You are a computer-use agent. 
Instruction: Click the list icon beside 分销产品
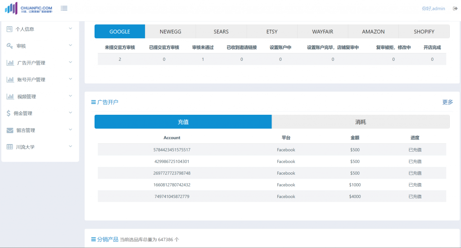(x=94, y=239)
